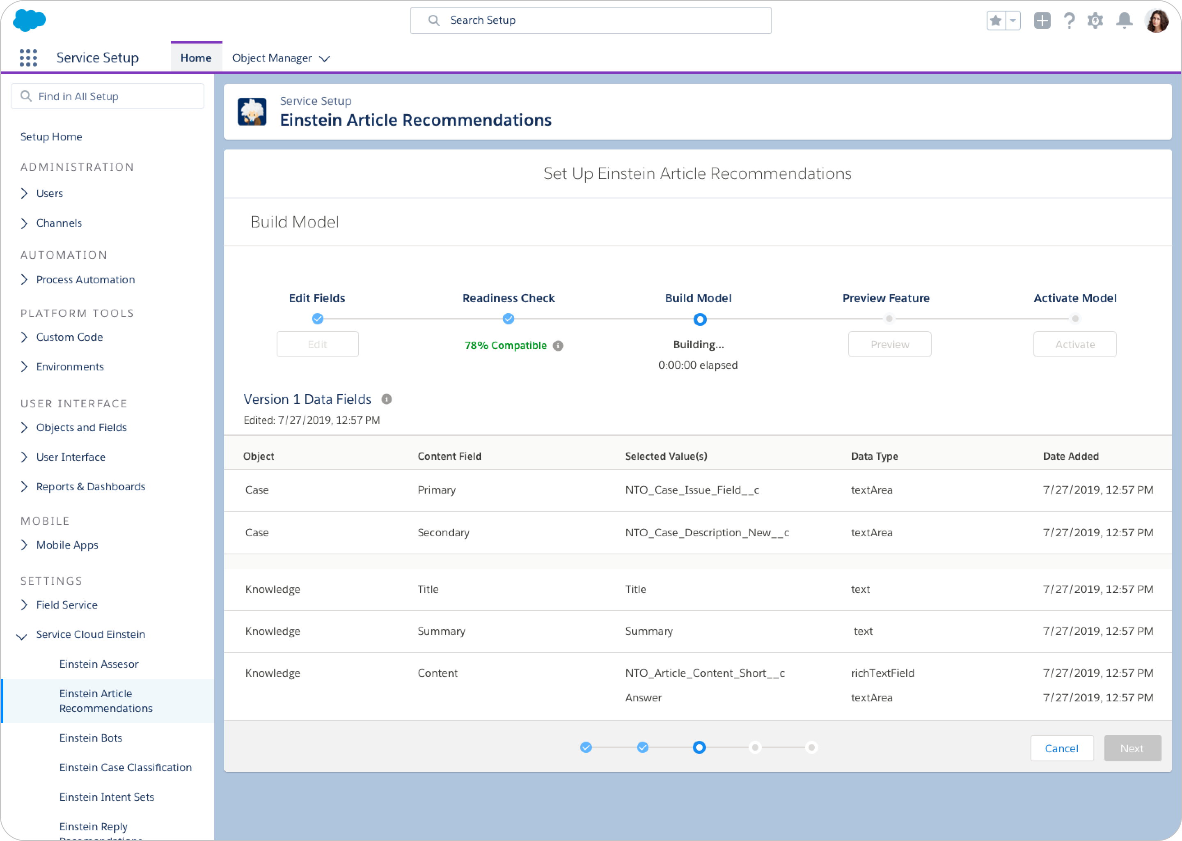This screenshot has width=1182, height=841.
Task: Click the NTO_Case_Description_New__c value
Action: tap(707, 532)
